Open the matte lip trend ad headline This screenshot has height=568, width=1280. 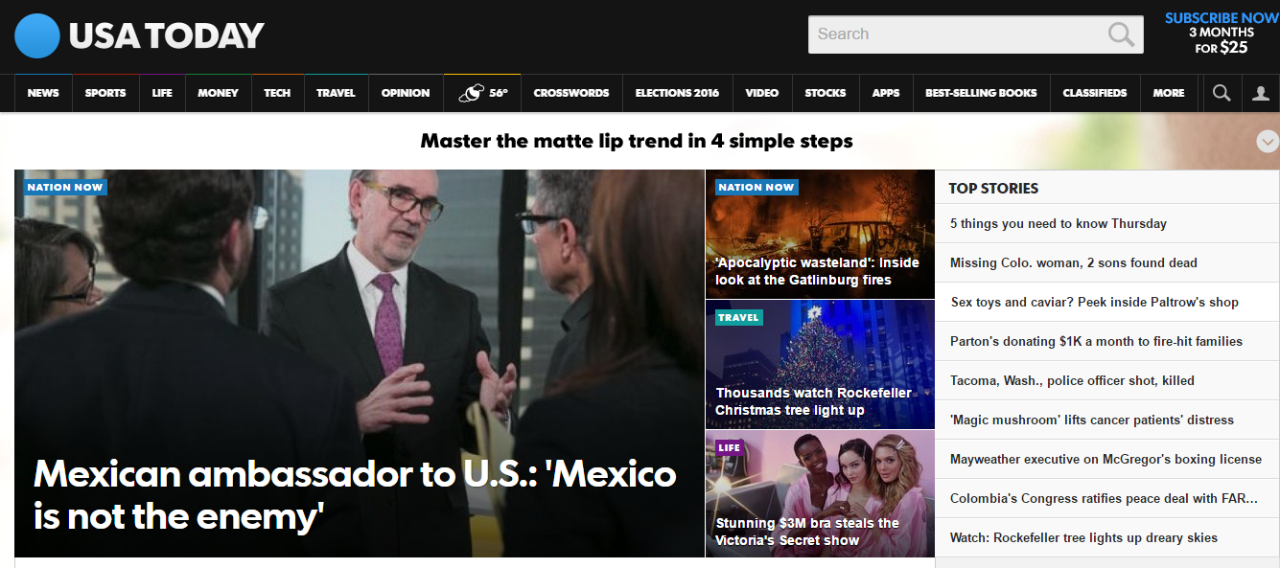[637, 142]
